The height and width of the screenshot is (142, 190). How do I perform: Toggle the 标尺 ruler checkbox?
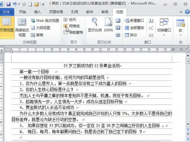point(65,20)
